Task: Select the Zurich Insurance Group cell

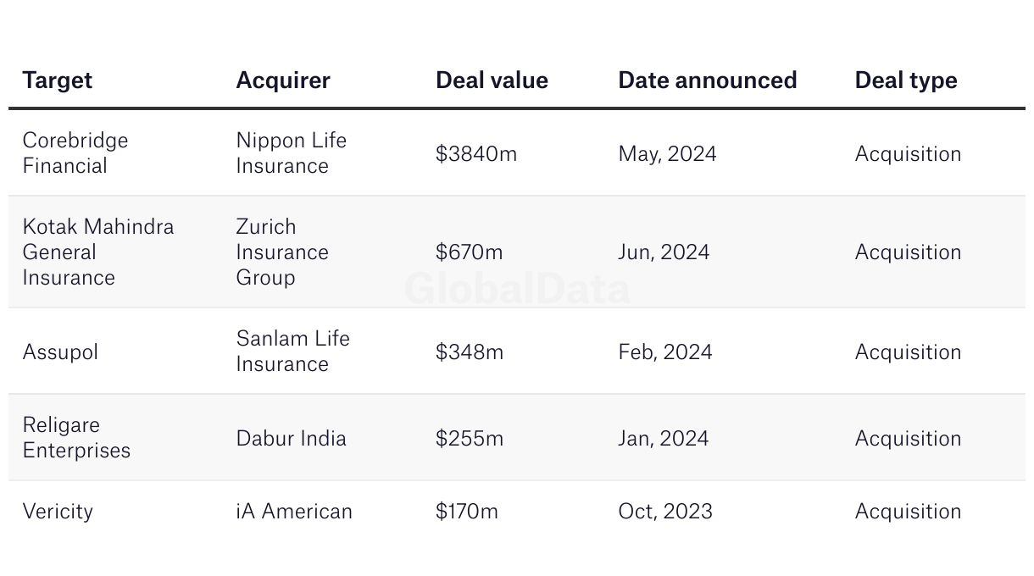Action: tap(281, 252)
